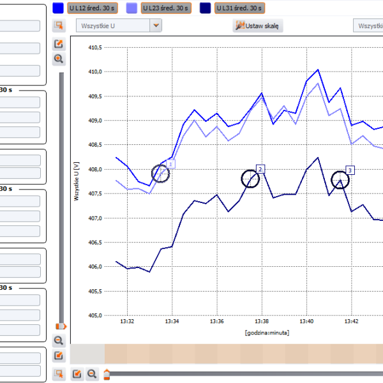Screen dimensions: 383x383
Task: Click the zoom-out magnifier beside the horizontal time slider
Action: pos(92,373)
